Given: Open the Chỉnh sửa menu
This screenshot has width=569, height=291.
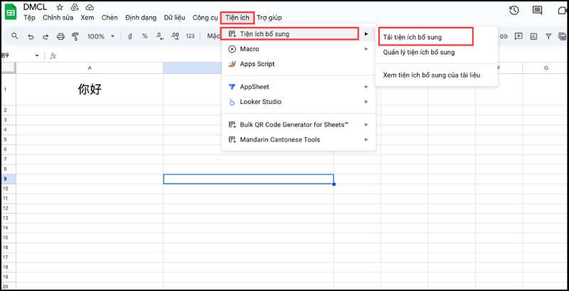Looking at the screenshot, I should point(58,17).
